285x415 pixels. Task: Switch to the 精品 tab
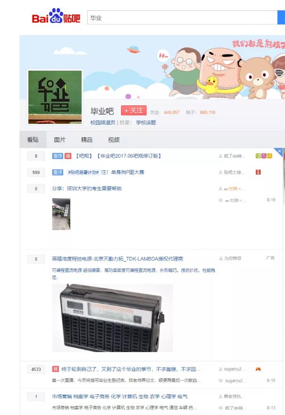coord(87,139)
